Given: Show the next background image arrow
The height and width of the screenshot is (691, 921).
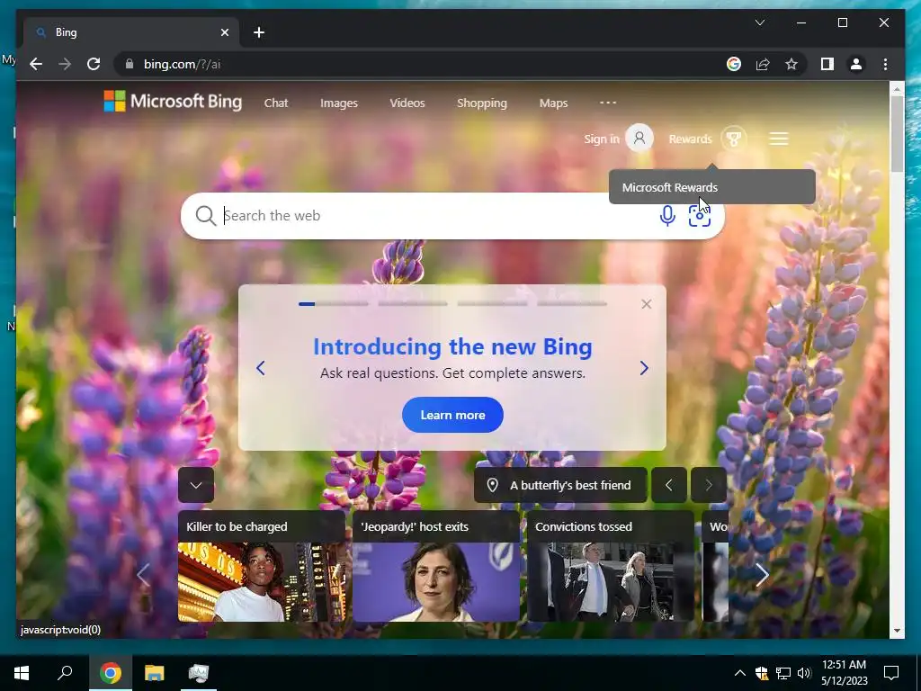Looking at the screenshot, I should pyautogui.click(x=709, y=485).
